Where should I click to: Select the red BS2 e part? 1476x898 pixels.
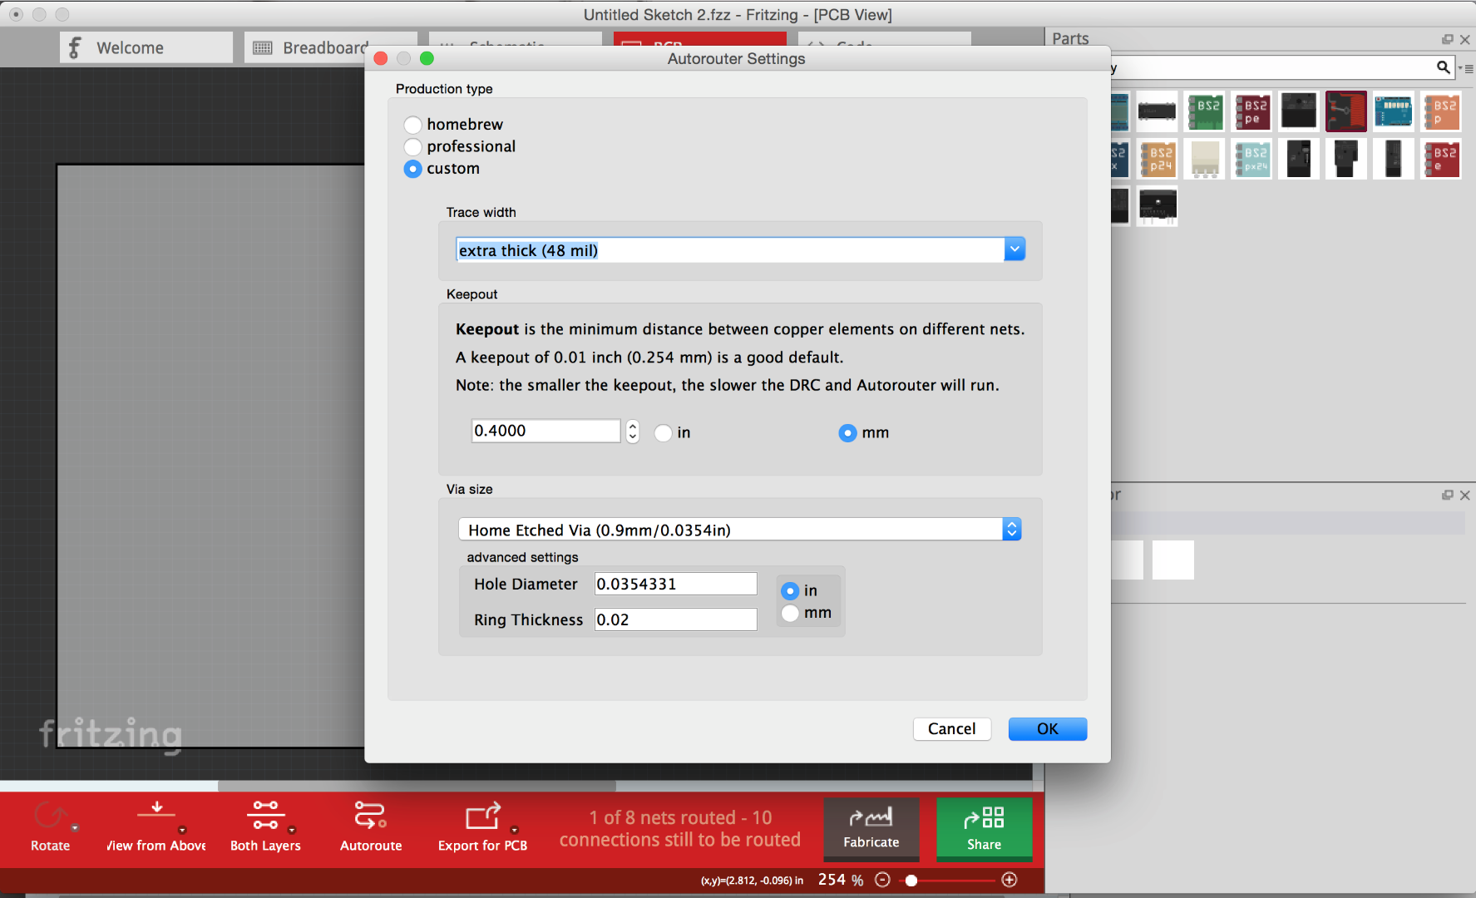click(1442, 159)
